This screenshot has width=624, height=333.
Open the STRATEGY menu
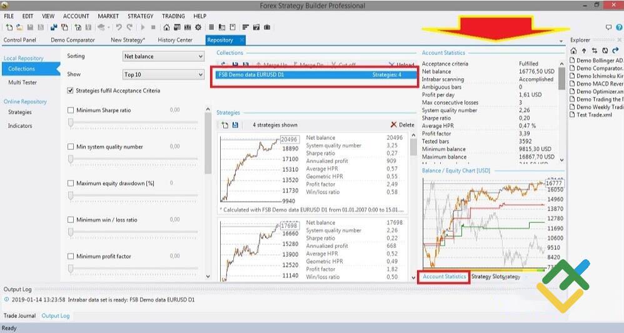[141, 16]
